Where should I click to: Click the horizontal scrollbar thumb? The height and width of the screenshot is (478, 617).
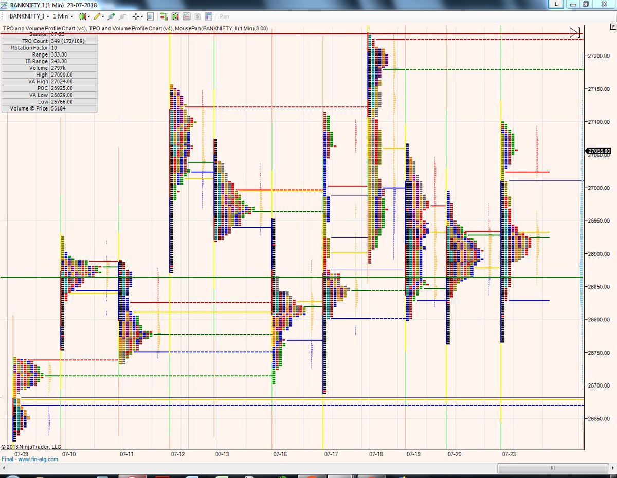tap(553, 468)
